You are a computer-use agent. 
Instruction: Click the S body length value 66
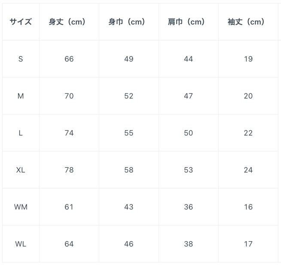[x=69, y=59]
